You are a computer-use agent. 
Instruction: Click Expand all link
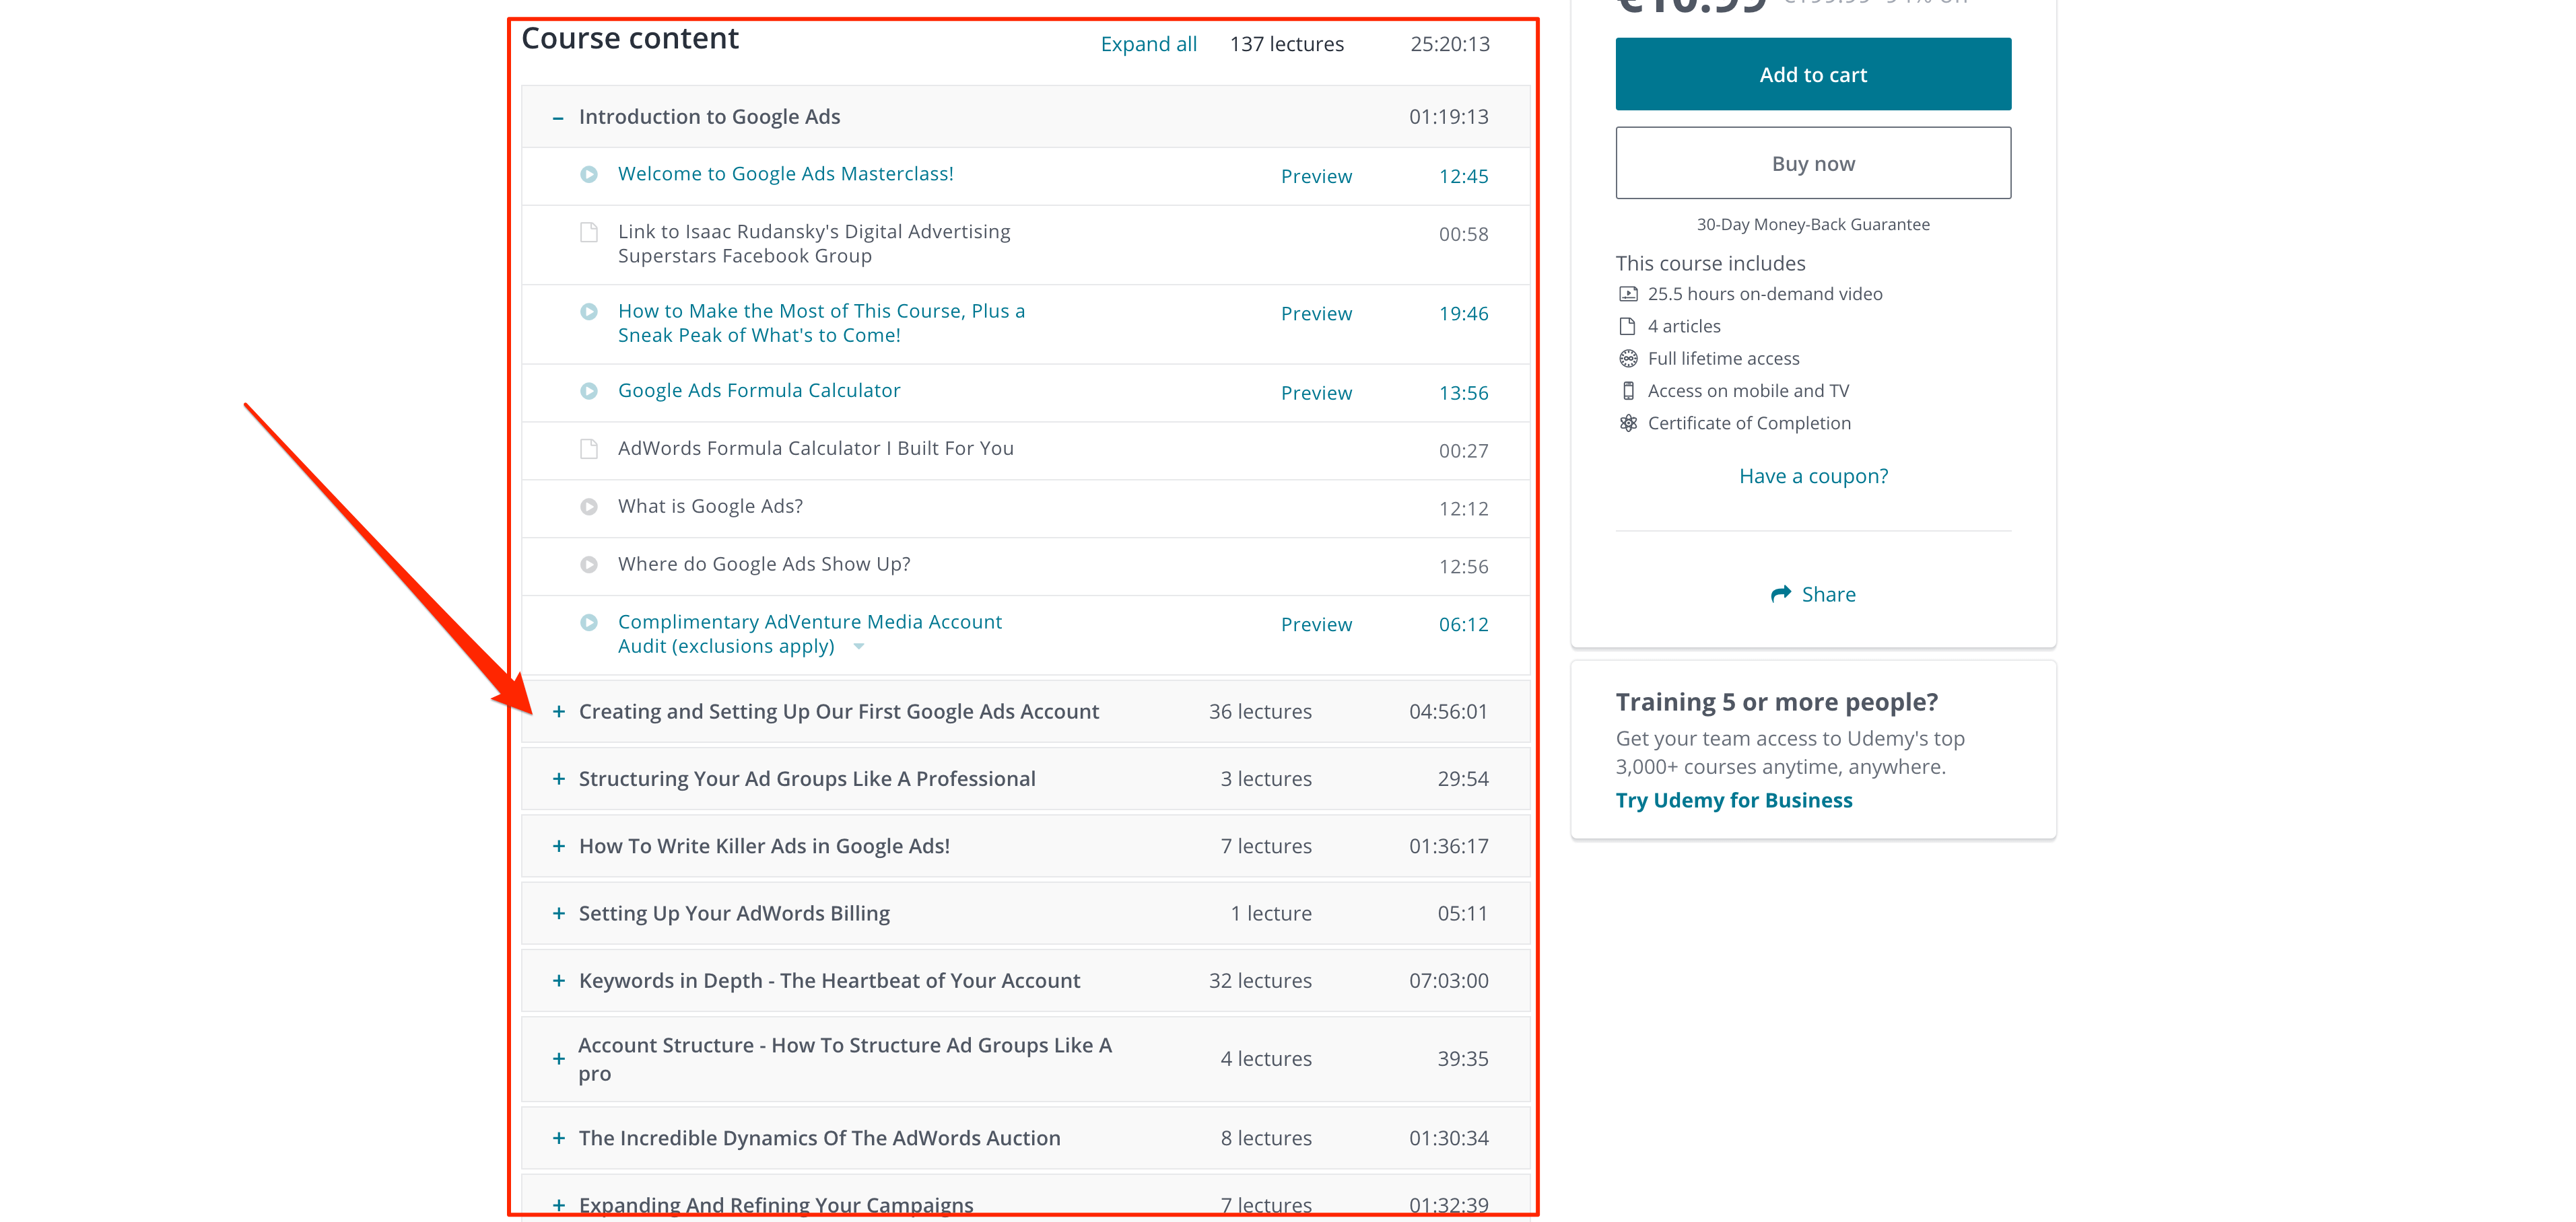click(x=1148, y=44)
